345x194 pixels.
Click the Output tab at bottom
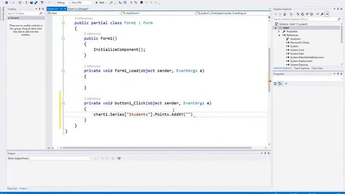[23, 189]
